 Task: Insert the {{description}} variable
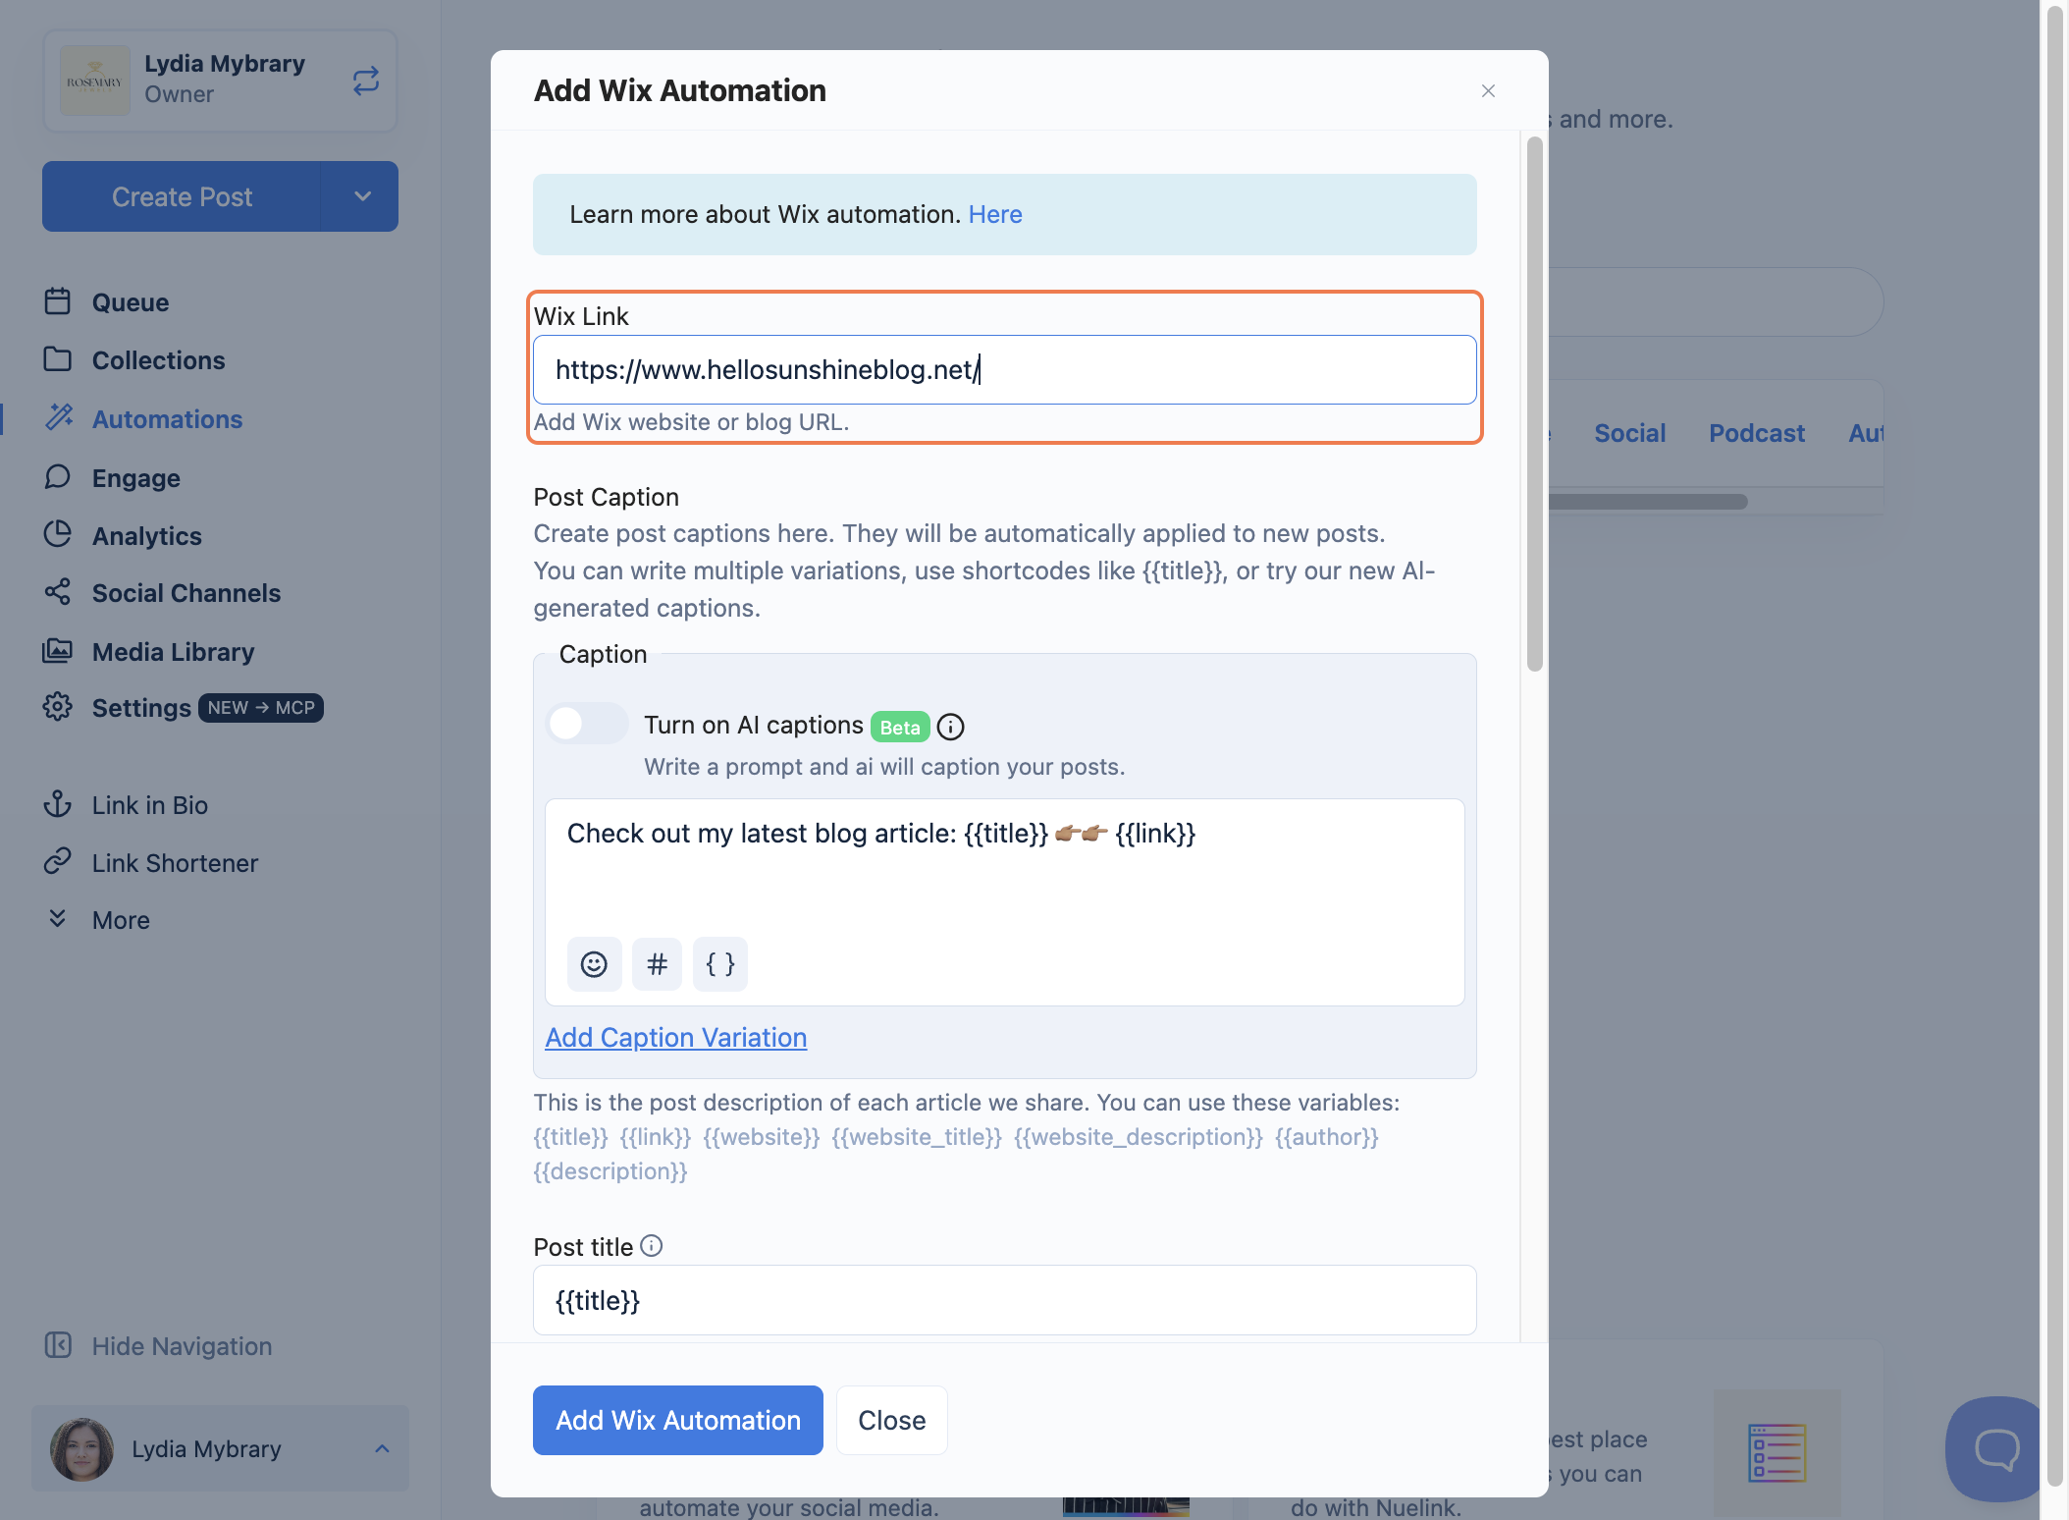610,1171
